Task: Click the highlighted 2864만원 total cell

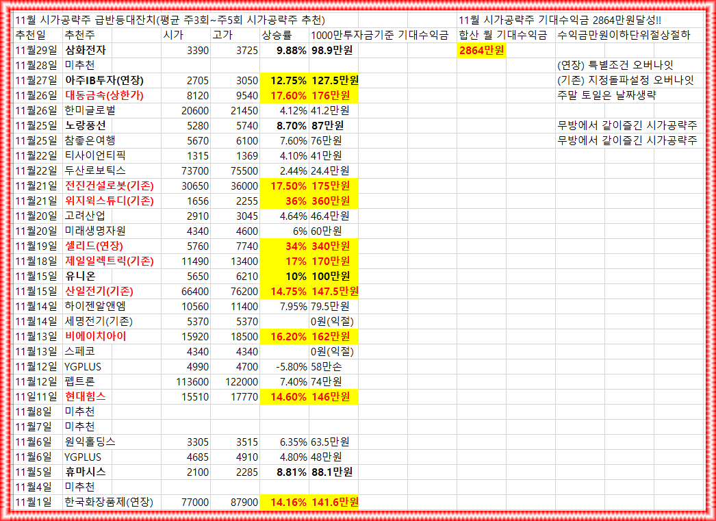Action: (x=481, y=50)
